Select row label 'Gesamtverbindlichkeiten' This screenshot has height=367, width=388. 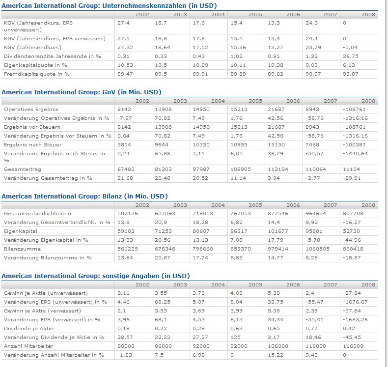[x=38, y=214]
